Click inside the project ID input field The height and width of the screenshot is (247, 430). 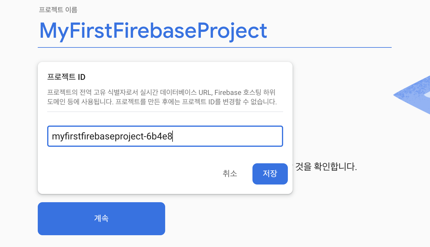(x=165, y=136)
